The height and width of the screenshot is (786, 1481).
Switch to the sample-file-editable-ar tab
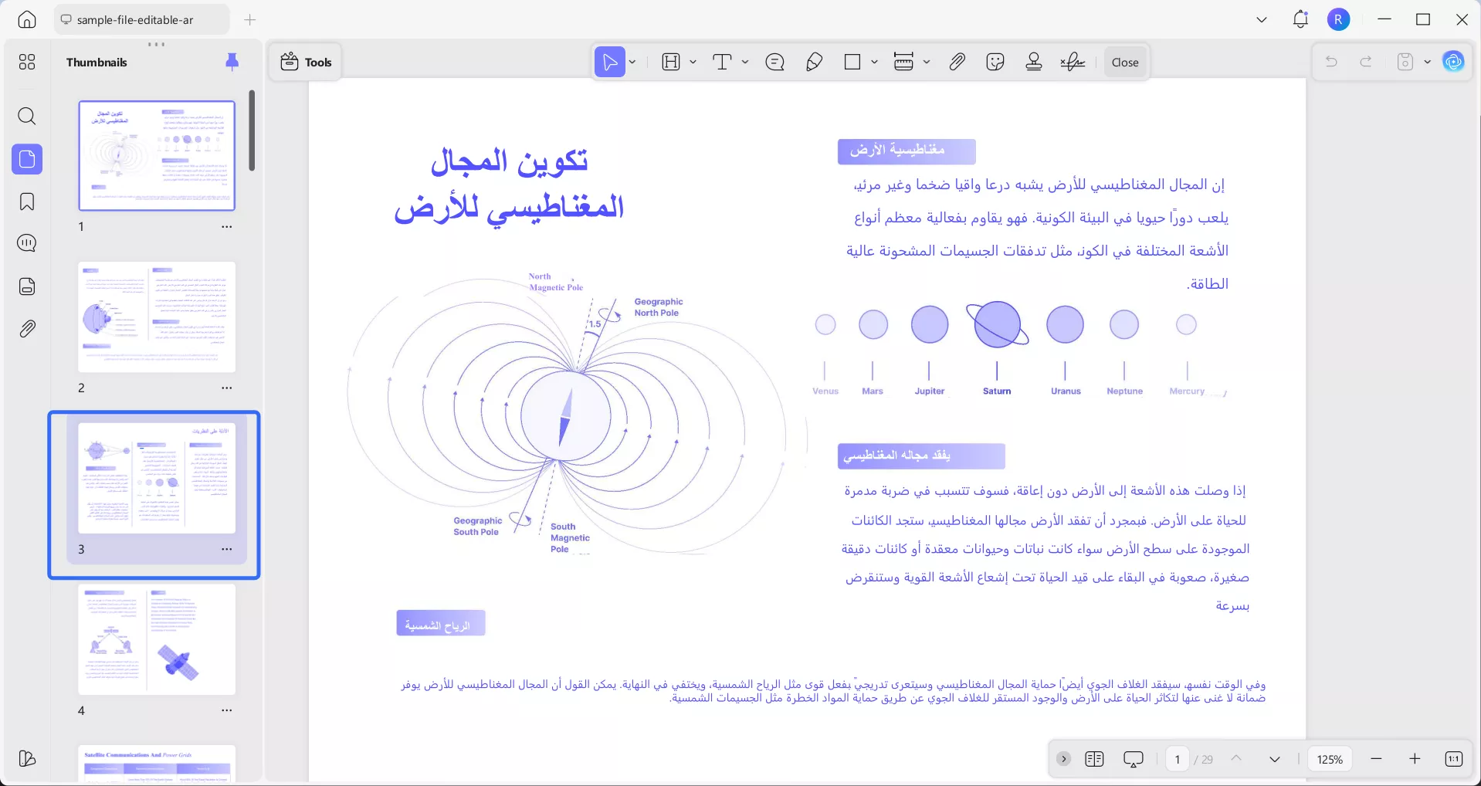[x=140, y=19]
